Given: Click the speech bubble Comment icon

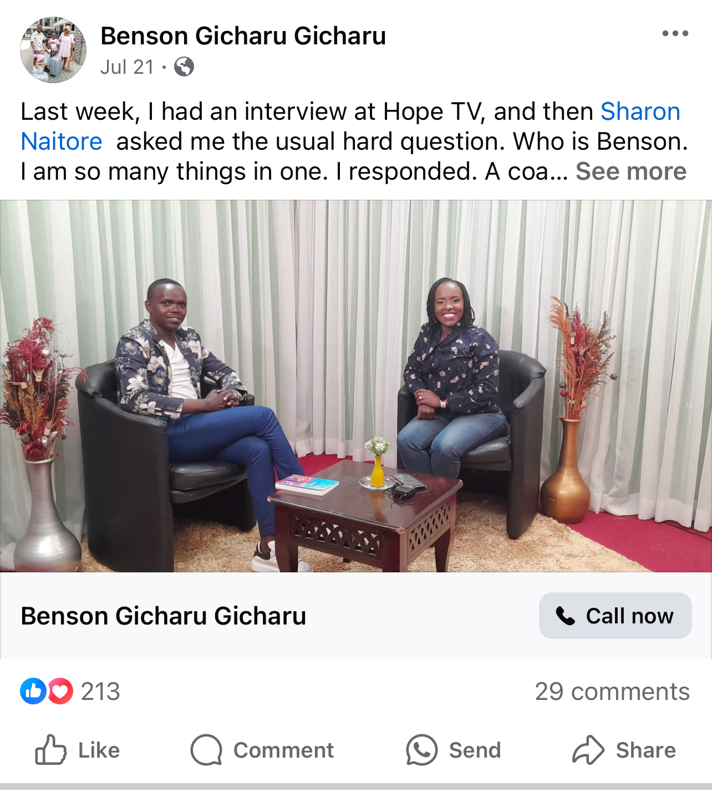Looking at the screenshot, I should click(x=206, y=750).
